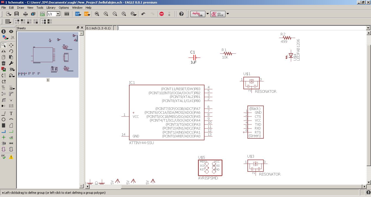This screenshot has width=371, height=197.
Task: Click in the command line input field
Action: (242, 28)
